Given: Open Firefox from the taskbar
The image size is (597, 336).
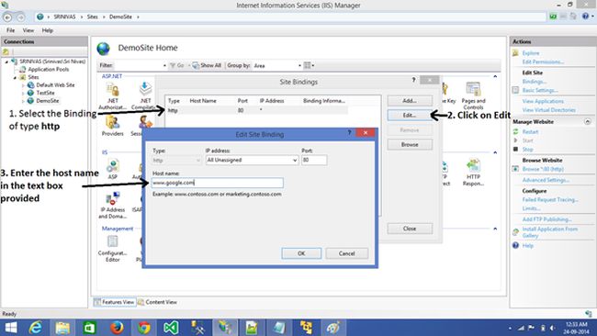Looking at the screenshot, I should 117,328.
